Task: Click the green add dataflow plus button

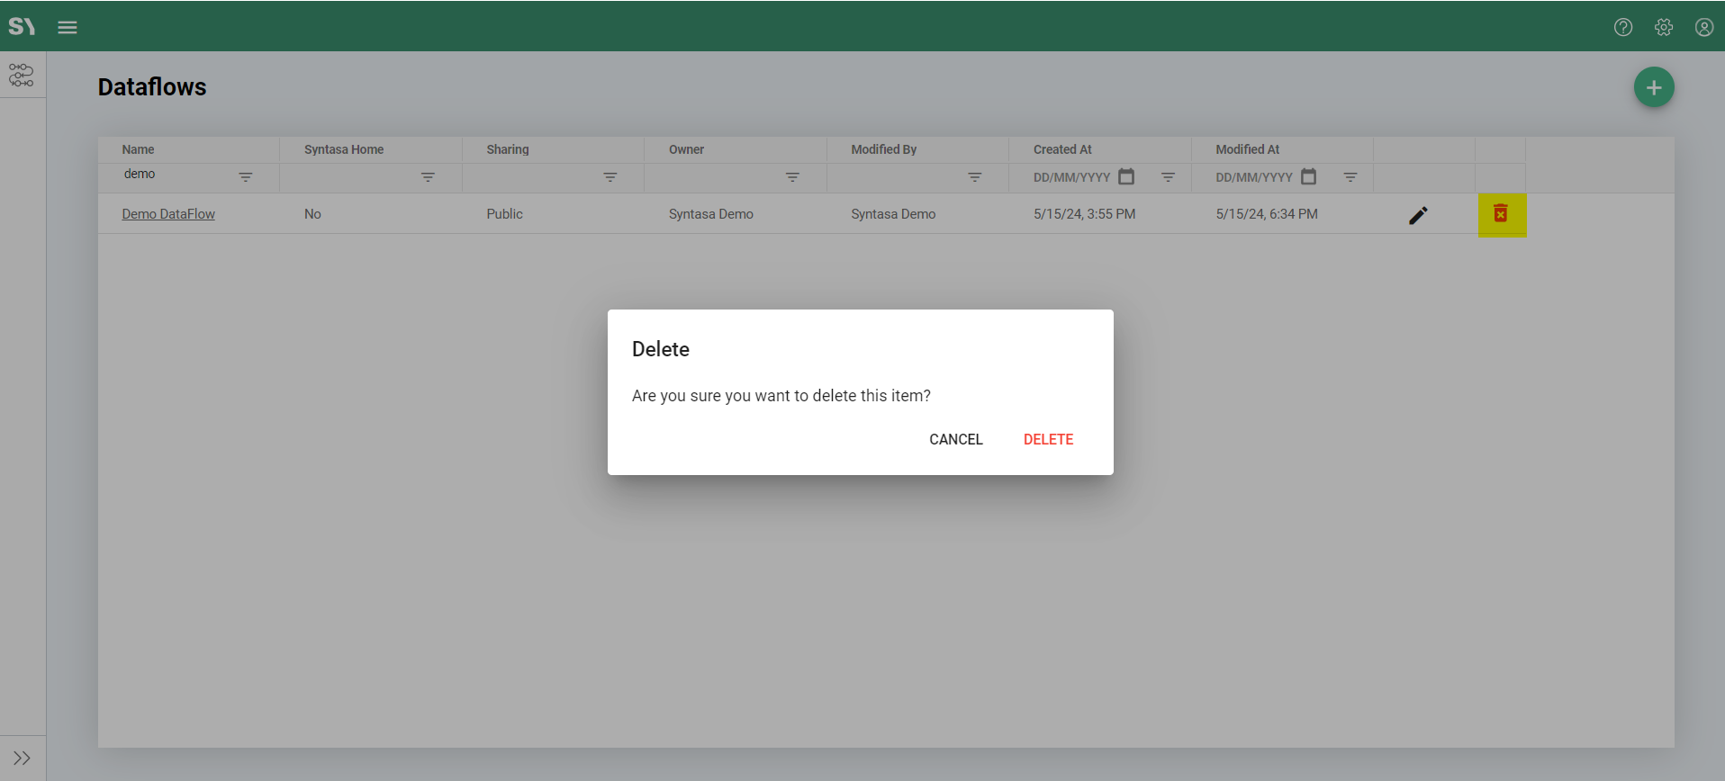Action: pyautogui.click(x=1653, y=87)
